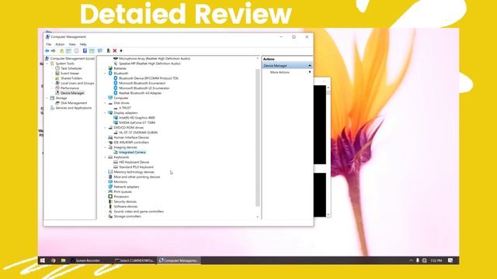The image size is (497, 279).
Task: Select HID Keyboard Device
Action: (x=134, y=162)
